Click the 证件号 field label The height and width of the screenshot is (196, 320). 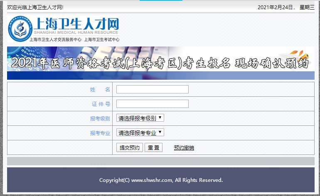pos(101,104)
